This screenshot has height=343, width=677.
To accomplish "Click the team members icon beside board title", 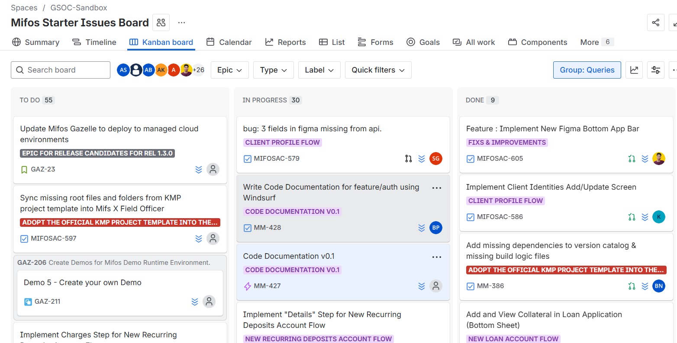I will click(x=161, y=22).
